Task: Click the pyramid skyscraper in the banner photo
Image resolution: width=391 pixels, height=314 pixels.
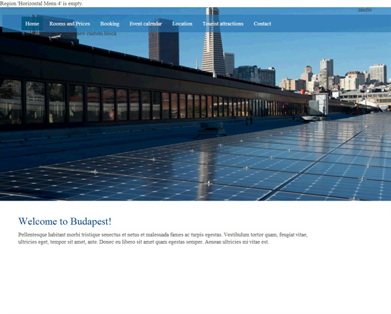Action: pyautogui.click(x=213, y=46)
